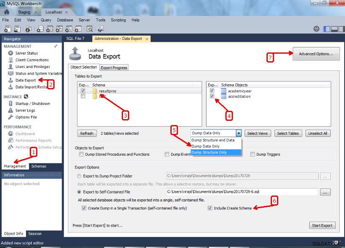Open Users and Privileges in navigator
Screen dimensions: 345x248
click(x=33, y=67)
